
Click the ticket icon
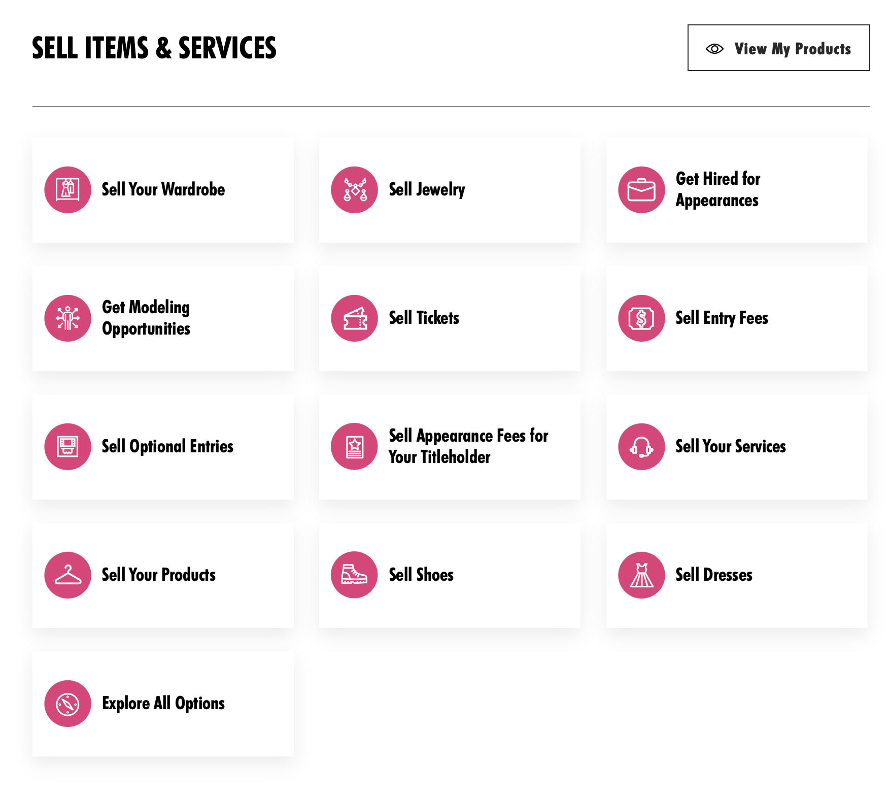(x=355, y=318)
